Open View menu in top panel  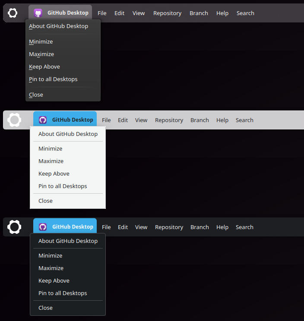click(139, 13)
